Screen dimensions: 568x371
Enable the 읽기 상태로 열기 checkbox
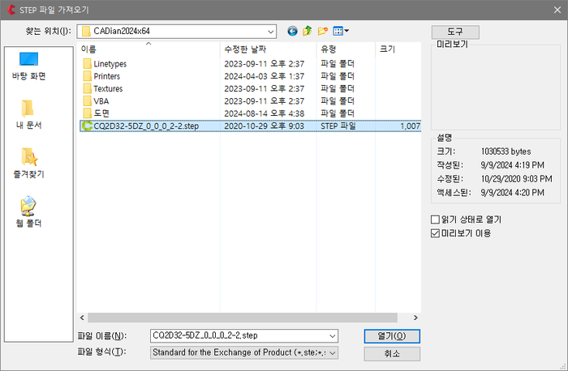pos(435,220)
